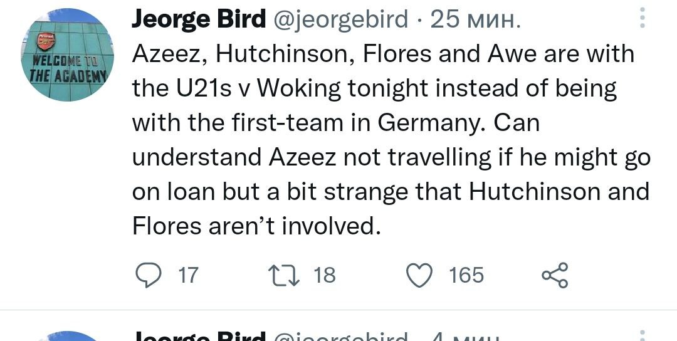Open more options for the 25 мин. tweet
Image resolution: width=677 pixels, height=341 pixels.
(642, 18)
